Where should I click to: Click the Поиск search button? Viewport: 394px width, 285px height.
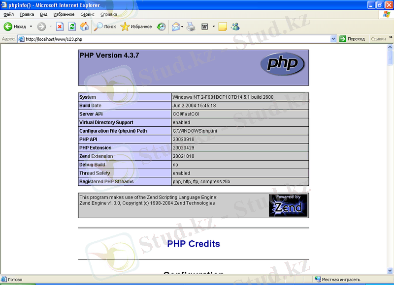(x=105, y=27)
